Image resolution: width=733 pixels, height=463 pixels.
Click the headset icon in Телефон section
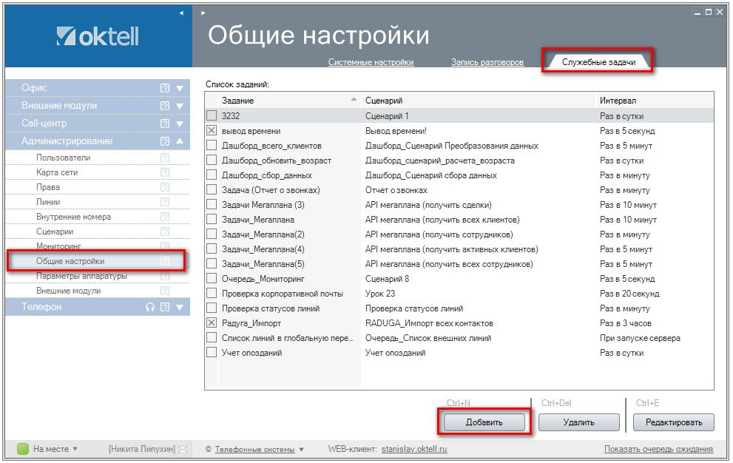(x=150, y=307)
